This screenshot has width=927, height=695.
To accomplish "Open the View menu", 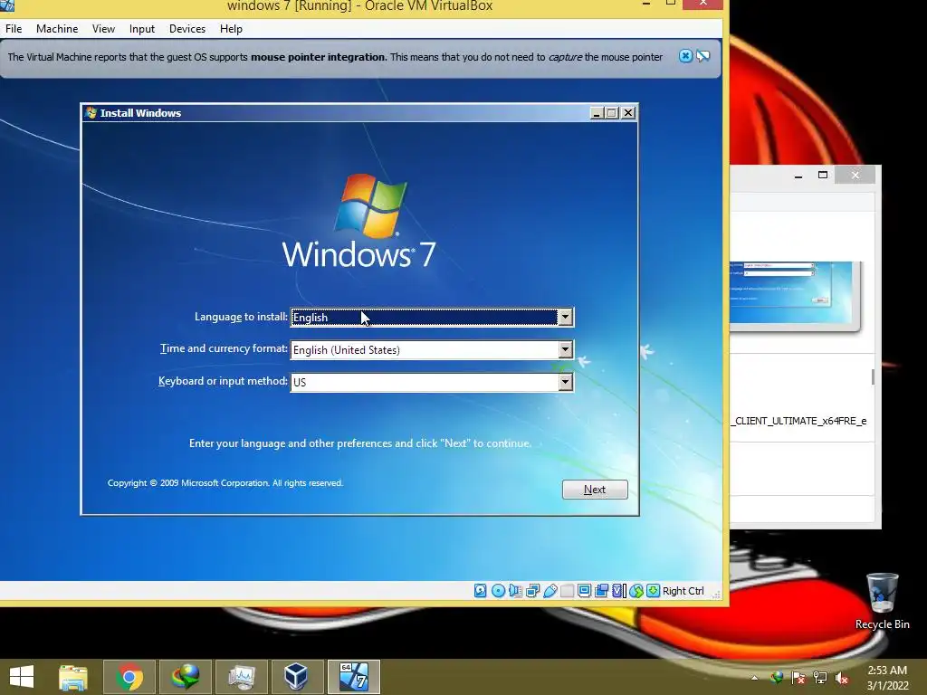I will pyautogui.click(x=103, y=28).
